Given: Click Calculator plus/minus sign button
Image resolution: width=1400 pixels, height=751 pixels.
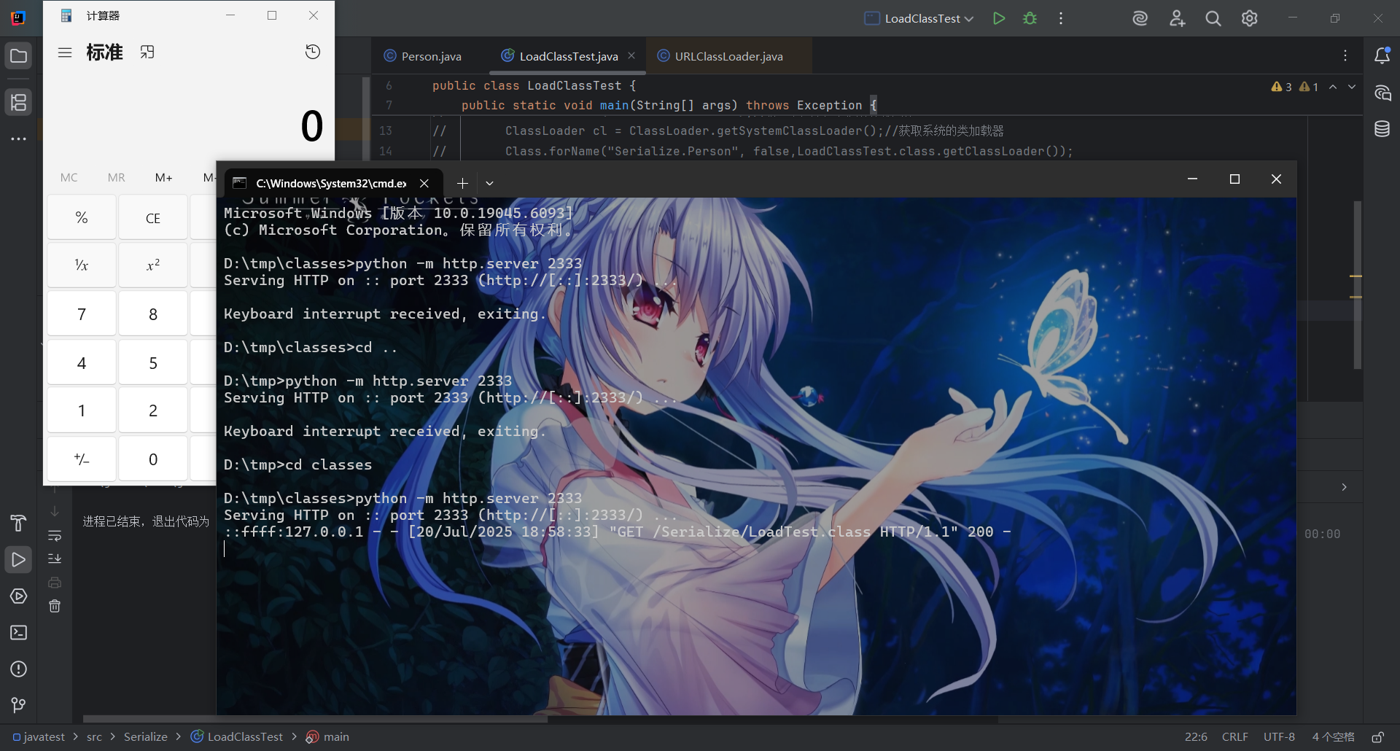Looking at the screenshot, I should pyautogui.click(x=82, y=459).
